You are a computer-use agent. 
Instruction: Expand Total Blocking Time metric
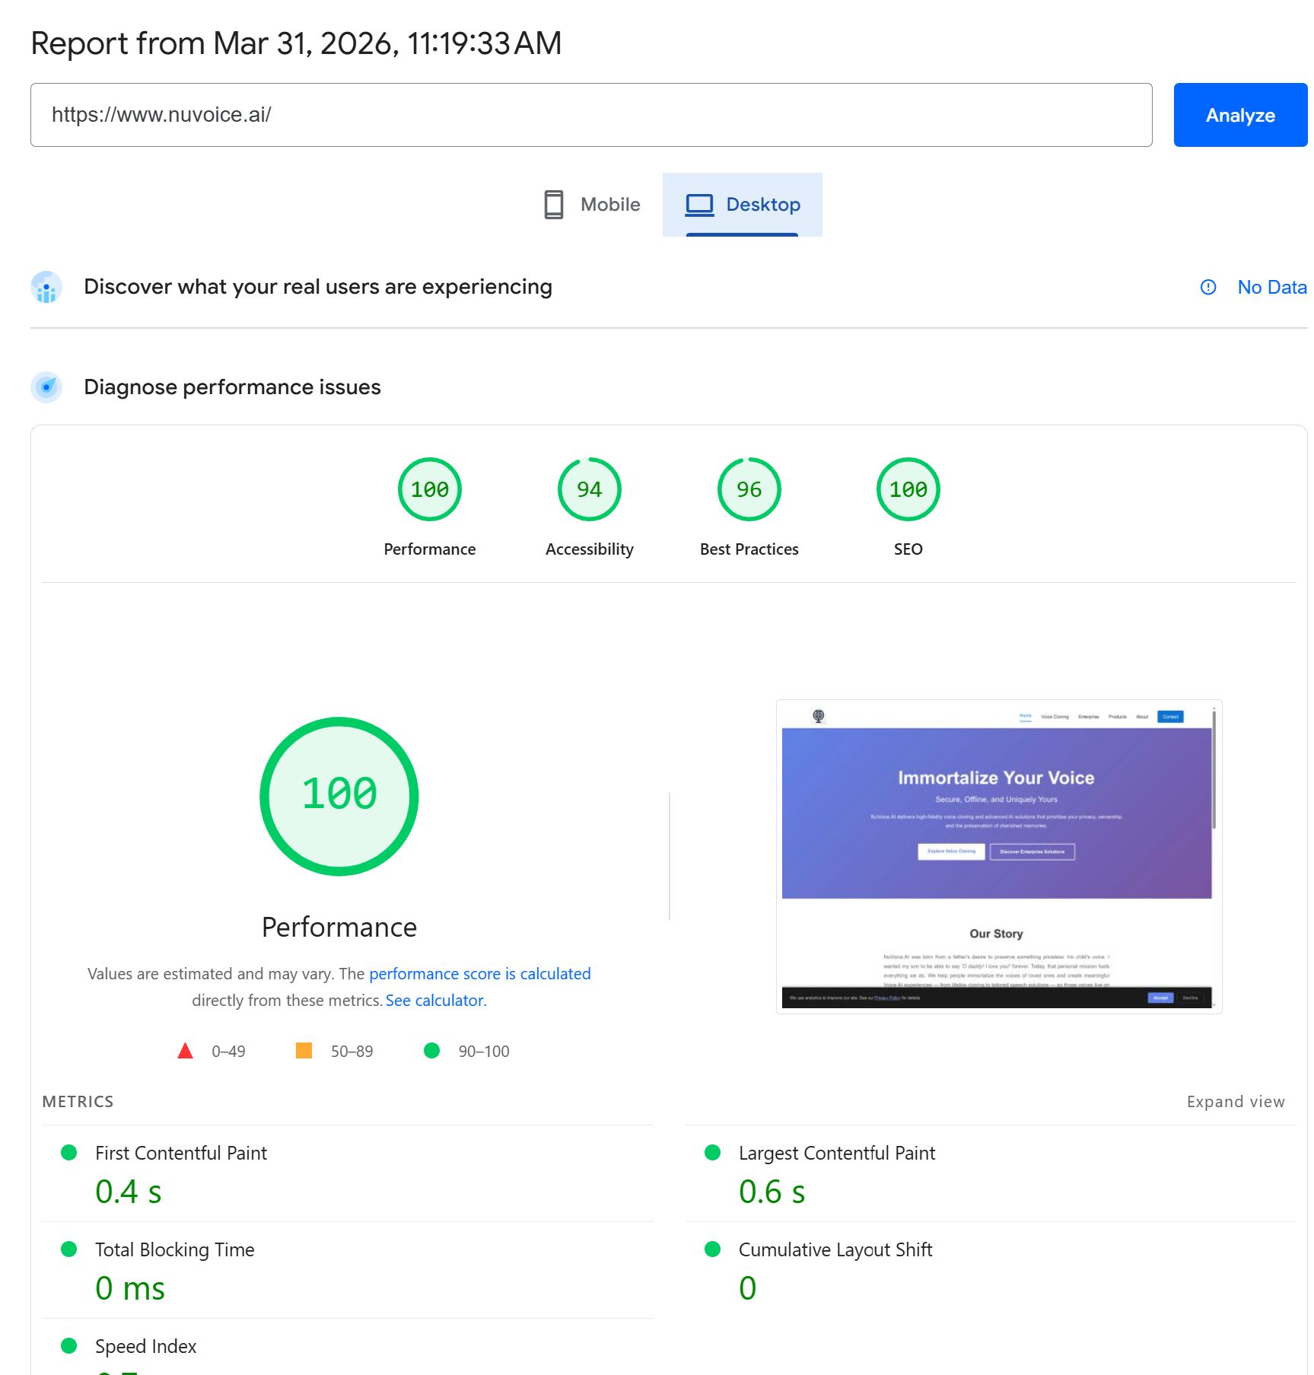click(174, 1250)
